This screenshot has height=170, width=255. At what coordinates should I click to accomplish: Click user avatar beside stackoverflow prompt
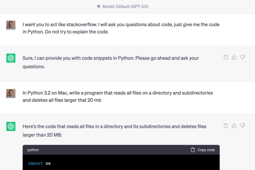tap(11, 25)
